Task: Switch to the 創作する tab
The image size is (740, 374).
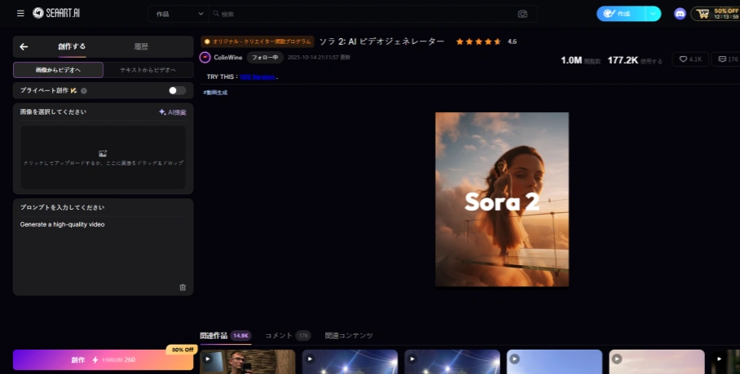Action: 72,46
